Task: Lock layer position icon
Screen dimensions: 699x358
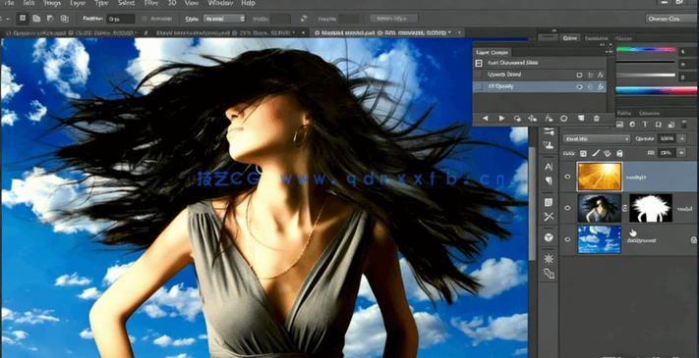Action: pyautogui.click(x=608, y=153)
